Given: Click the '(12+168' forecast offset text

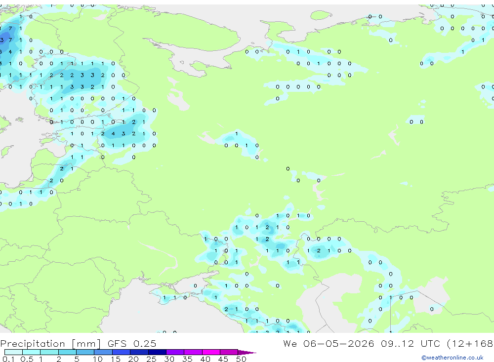Looking at the screenshot, I should pos(470,343).
